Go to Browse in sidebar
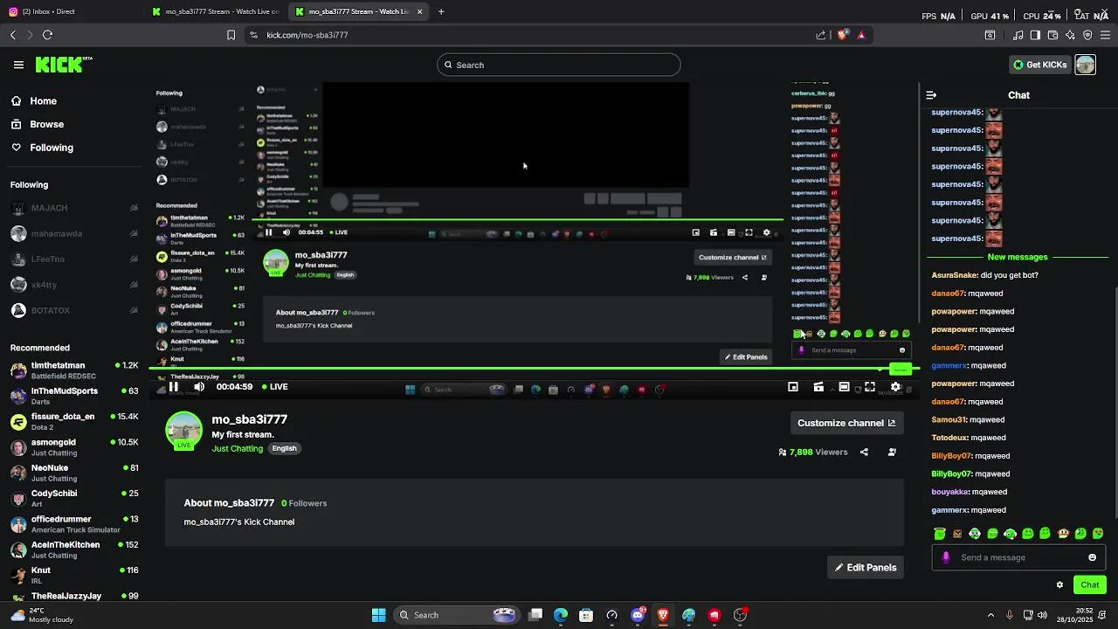This screenshot has width=1118, height=629. pos(46,124)
